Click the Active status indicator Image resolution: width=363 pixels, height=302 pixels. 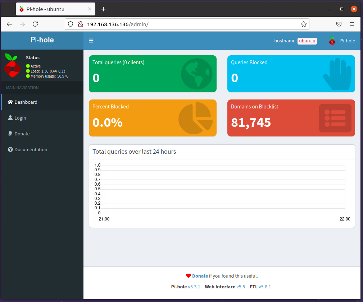coord(33,66)
